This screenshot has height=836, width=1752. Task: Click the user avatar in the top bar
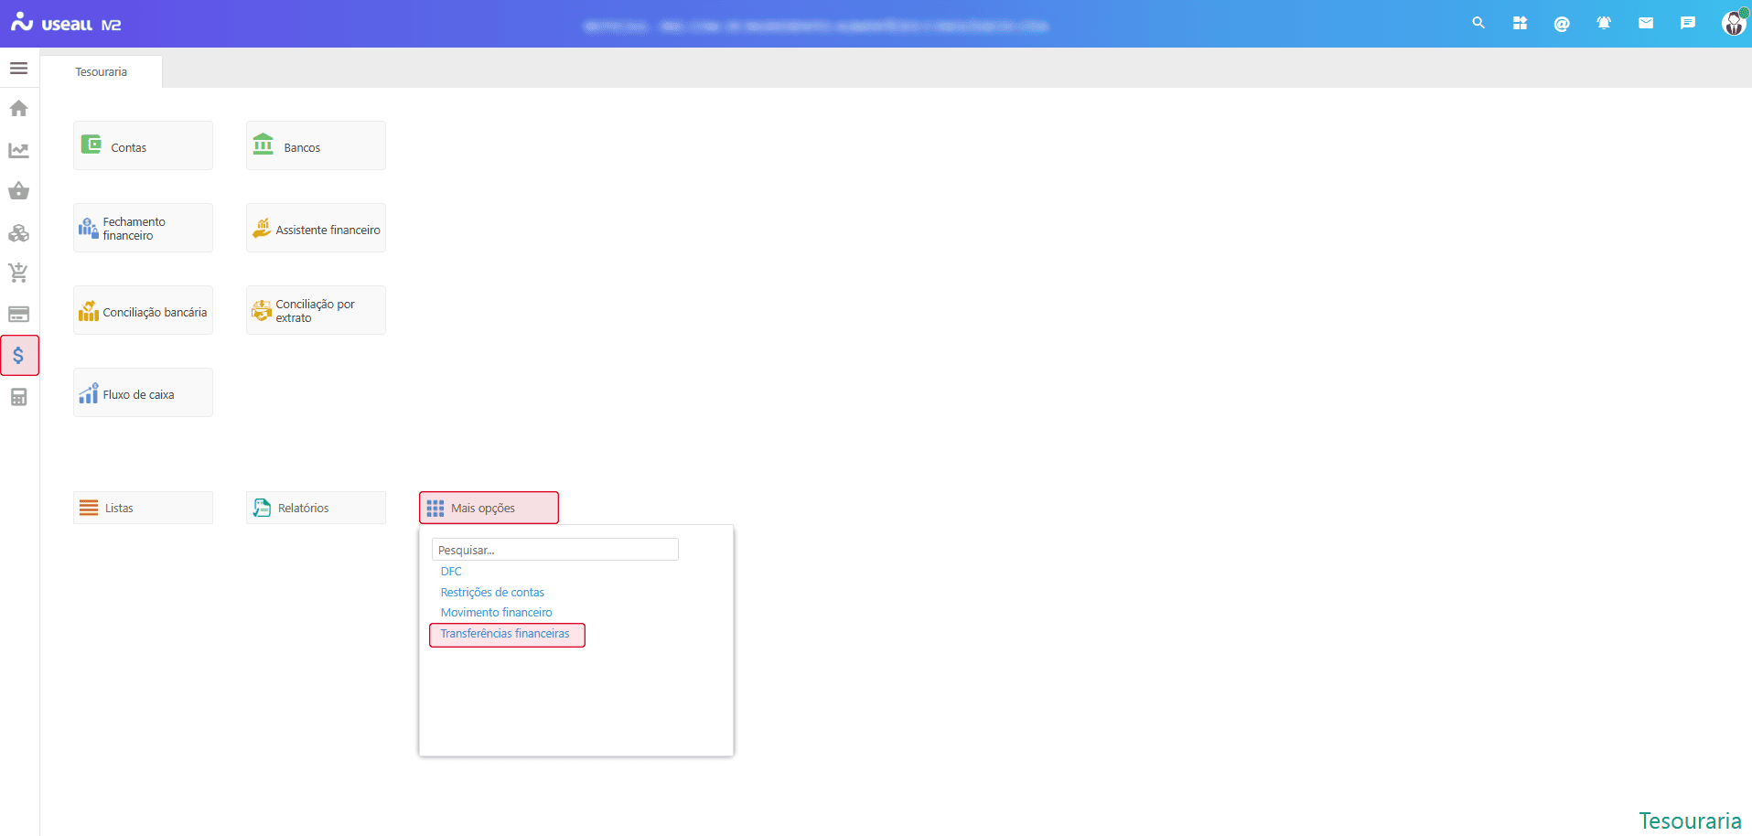(1733, 23)
